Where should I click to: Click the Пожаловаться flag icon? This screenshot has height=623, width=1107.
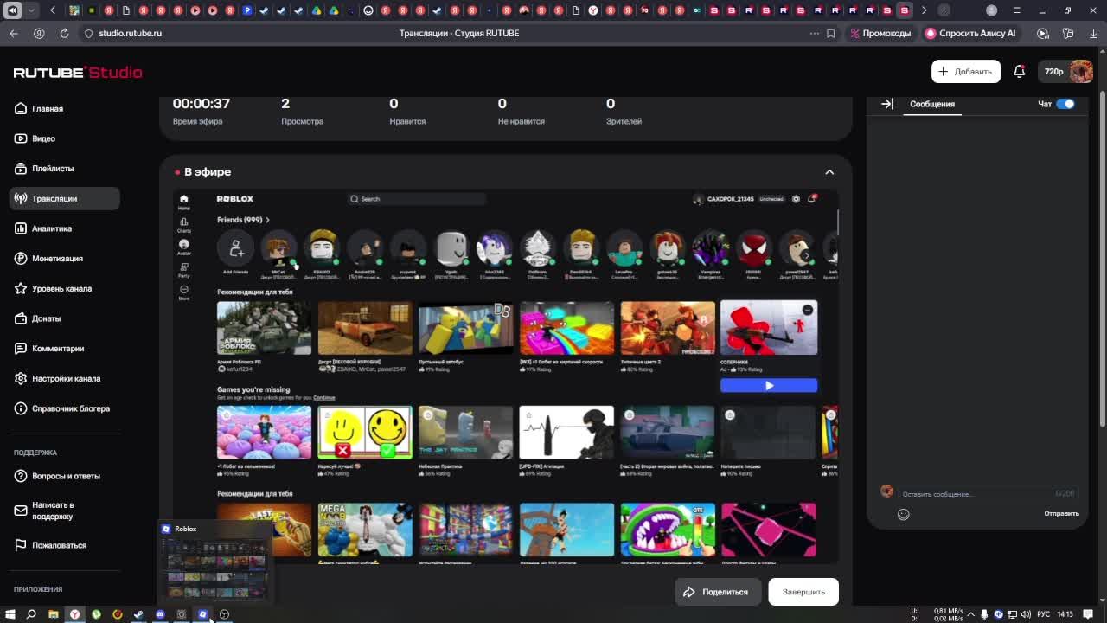click(x=21, y=545)
